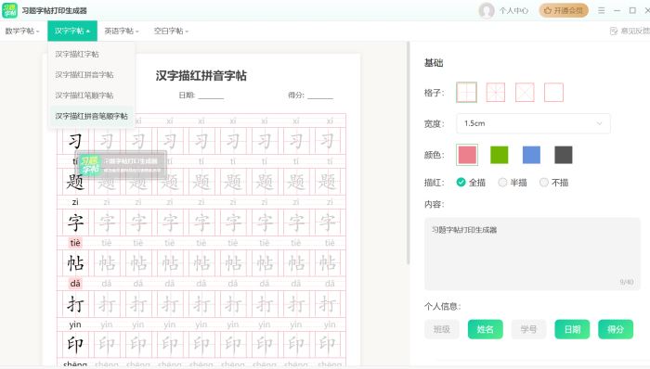The image size is (650, 369).
Task: Click the 日期 blank line in preview
Action: click(x=211, y=97)
